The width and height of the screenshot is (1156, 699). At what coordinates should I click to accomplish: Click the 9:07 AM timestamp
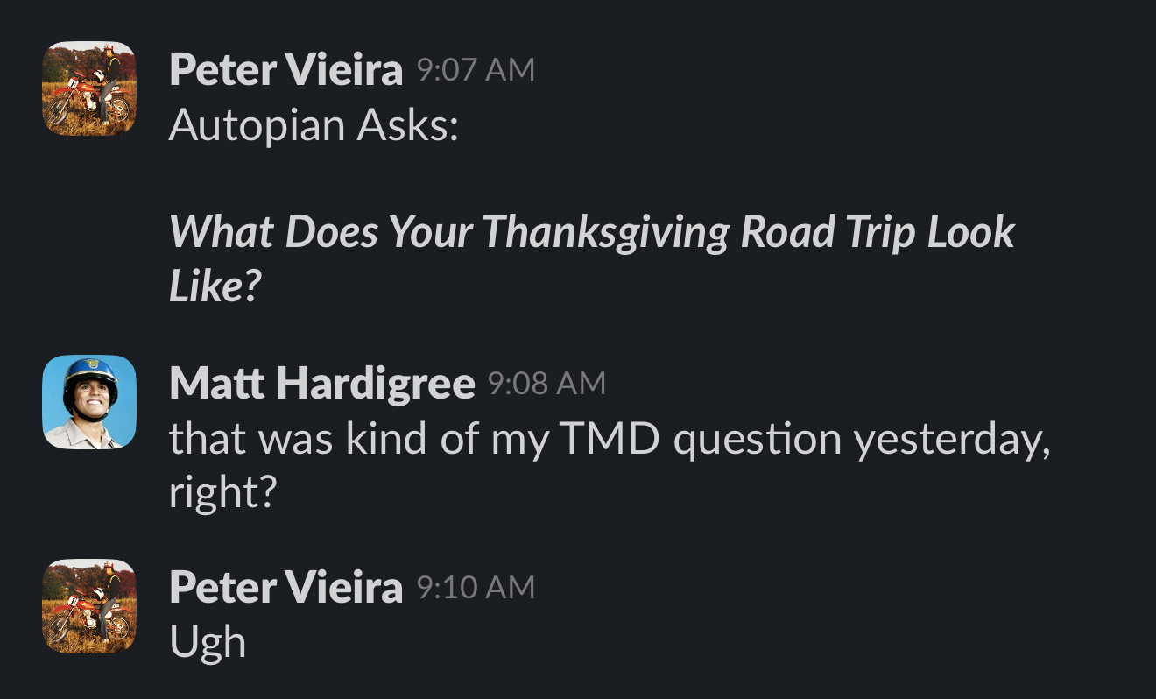pyautogui.click(x=475, y=70)
